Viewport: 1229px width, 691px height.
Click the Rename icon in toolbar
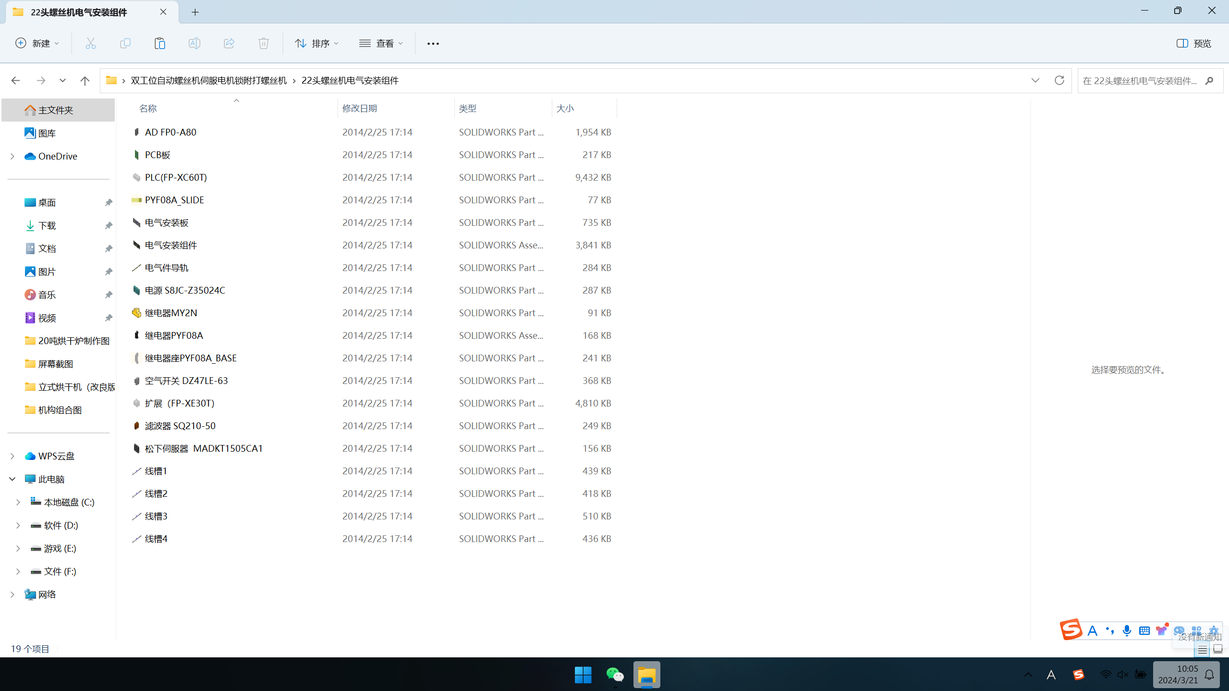pos(194,43)
